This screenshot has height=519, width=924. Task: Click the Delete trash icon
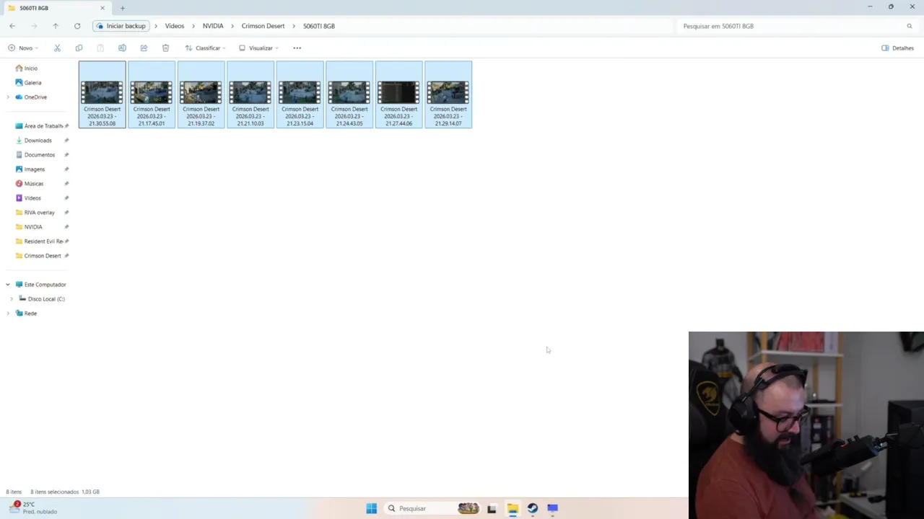tap(165, 48)
